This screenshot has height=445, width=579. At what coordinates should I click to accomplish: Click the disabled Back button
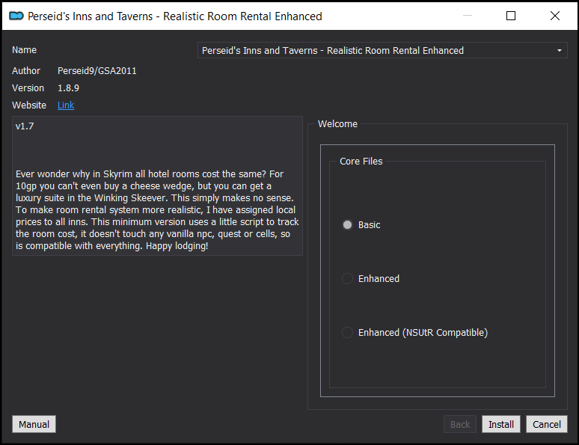coord(460,424)
